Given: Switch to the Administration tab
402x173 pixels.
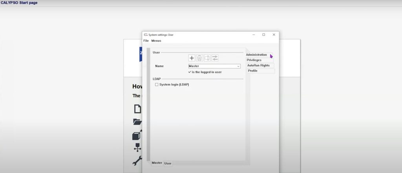Looking at the screenshot, I should (256, 55).
